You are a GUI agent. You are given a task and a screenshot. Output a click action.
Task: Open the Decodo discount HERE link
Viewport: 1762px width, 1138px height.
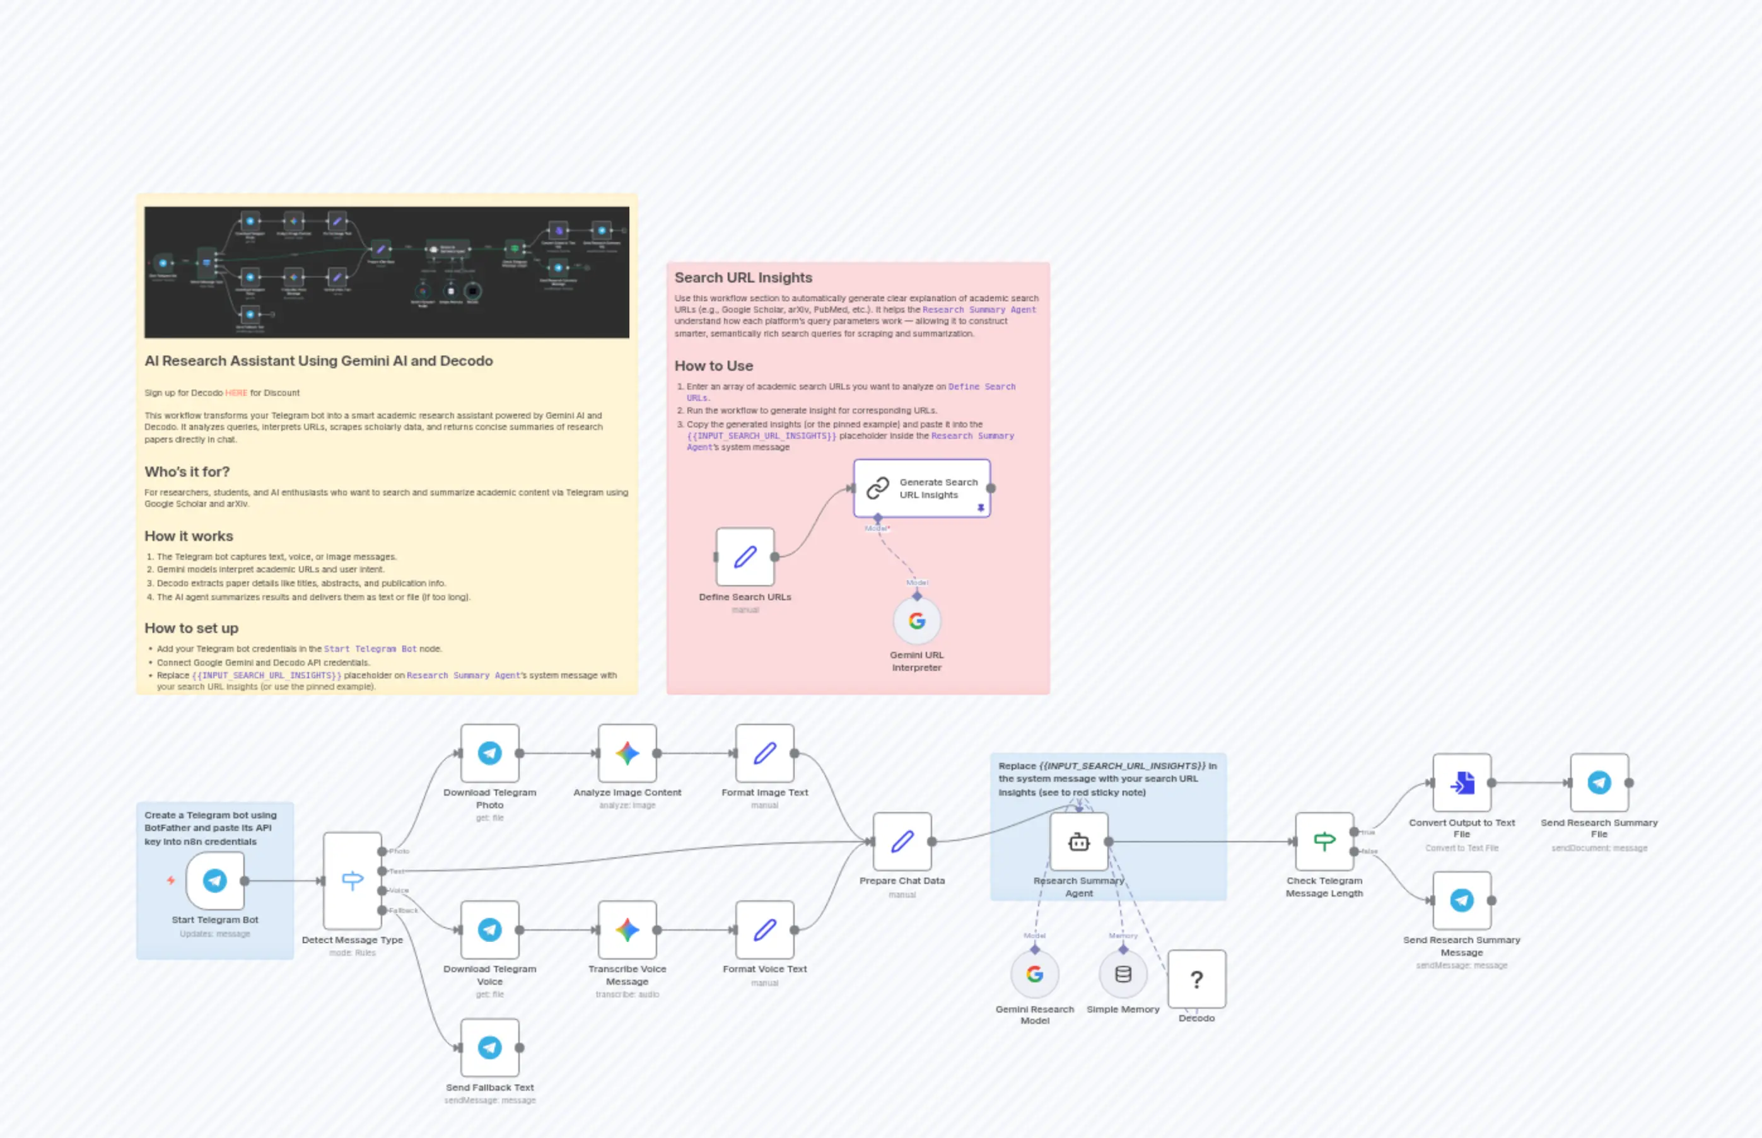coord(236,392)
